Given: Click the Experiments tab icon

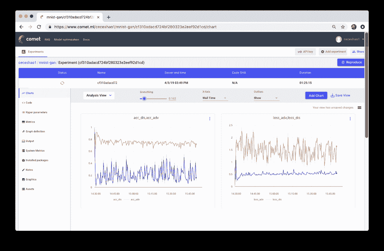Looking at the screenshot, I should (x=24, y=52).
